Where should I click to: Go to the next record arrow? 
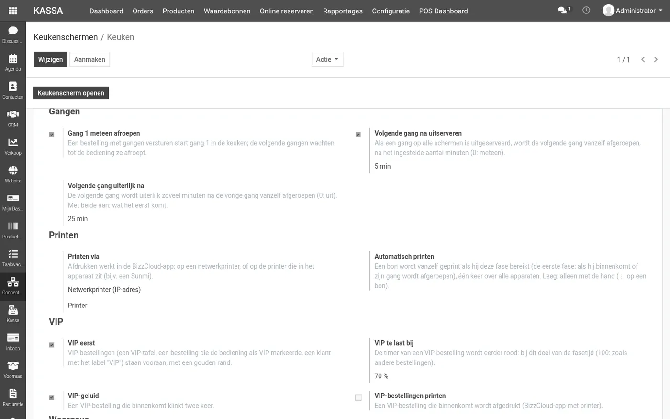[x=656, y=59]
